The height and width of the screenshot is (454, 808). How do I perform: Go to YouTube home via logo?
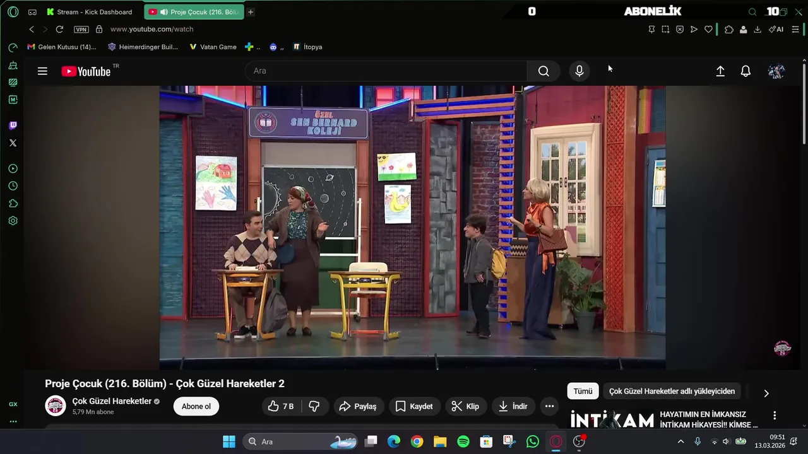86,71
